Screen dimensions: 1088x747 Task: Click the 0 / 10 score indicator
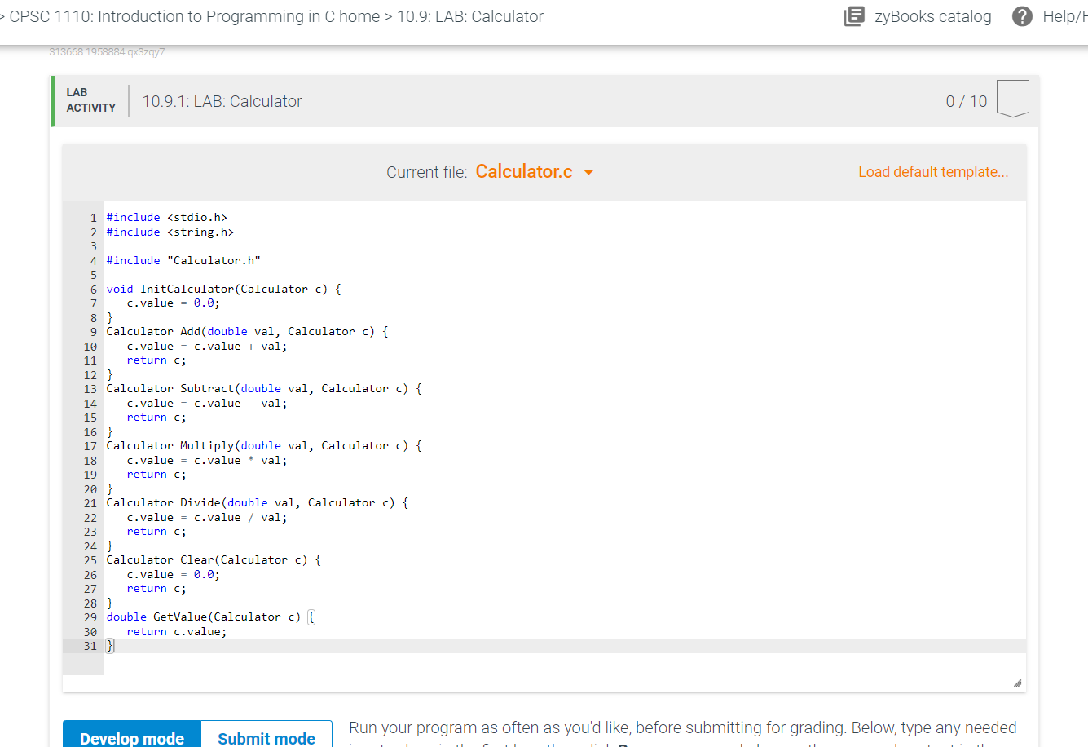tap(966, 101)
